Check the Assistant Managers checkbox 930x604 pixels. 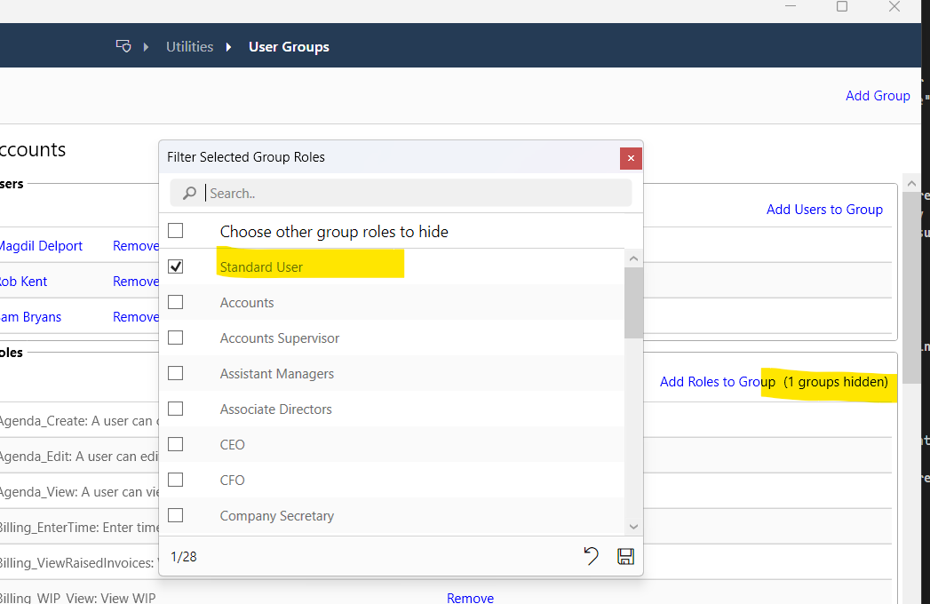[176, 373]
